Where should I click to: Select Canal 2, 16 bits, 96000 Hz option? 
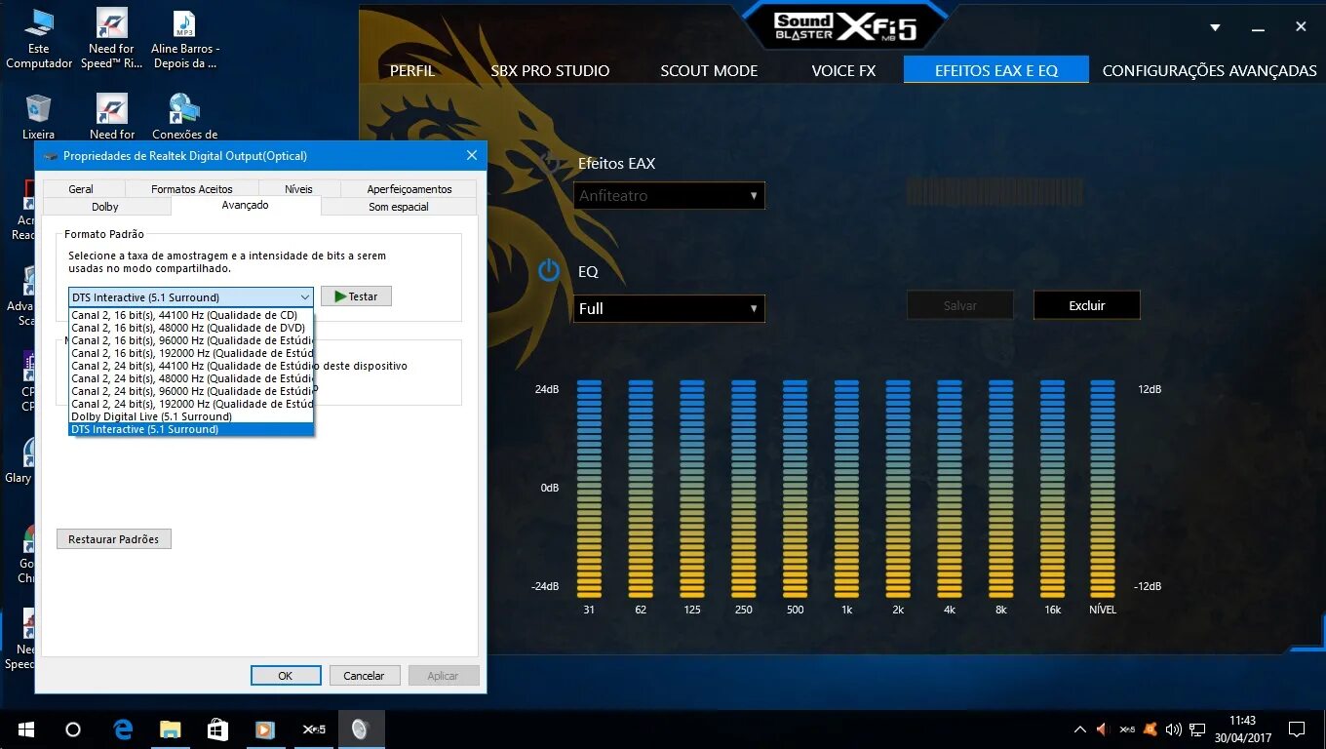coord(191,340)
